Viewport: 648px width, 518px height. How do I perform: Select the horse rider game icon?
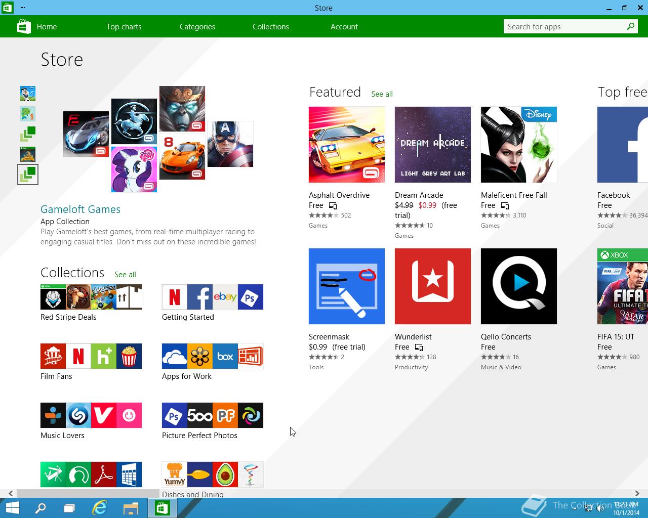point(134,121)
